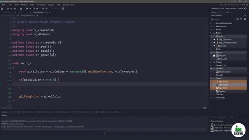Image resolution: width=249 pixels, height=140 pixels.
Task: Open the Asset Browser filter funnel
Action: (x=241, y=19)
